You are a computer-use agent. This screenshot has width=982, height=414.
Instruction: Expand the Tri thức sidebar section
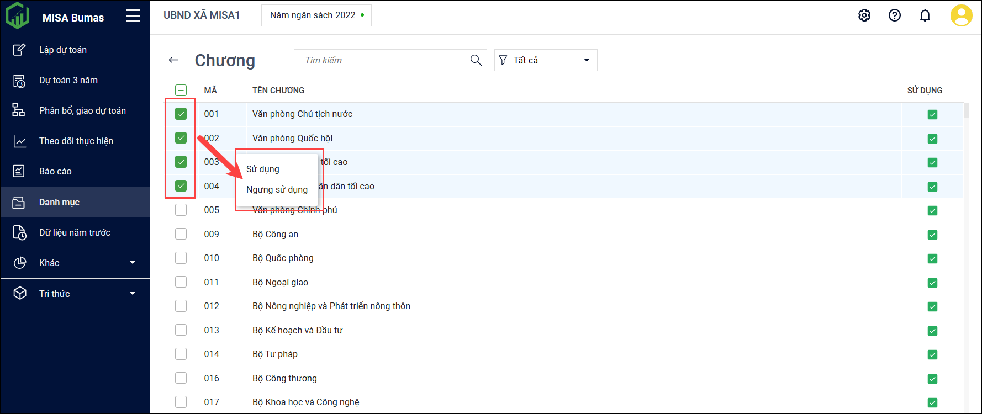pos(132,294)
